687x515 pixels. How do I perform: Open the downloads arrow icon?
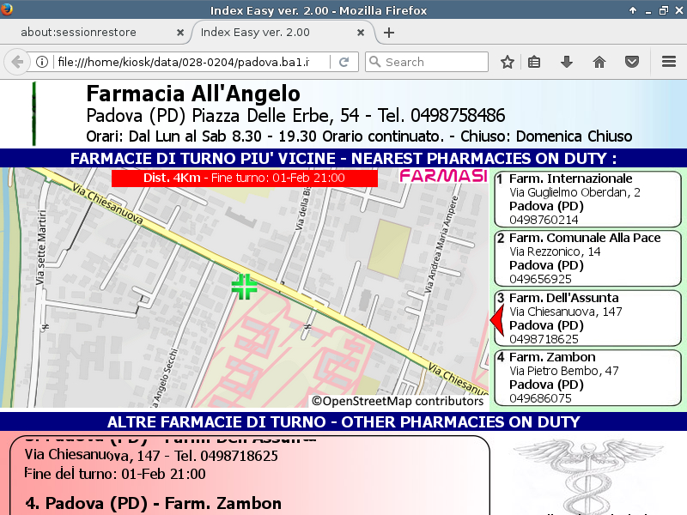click(567, 62)
